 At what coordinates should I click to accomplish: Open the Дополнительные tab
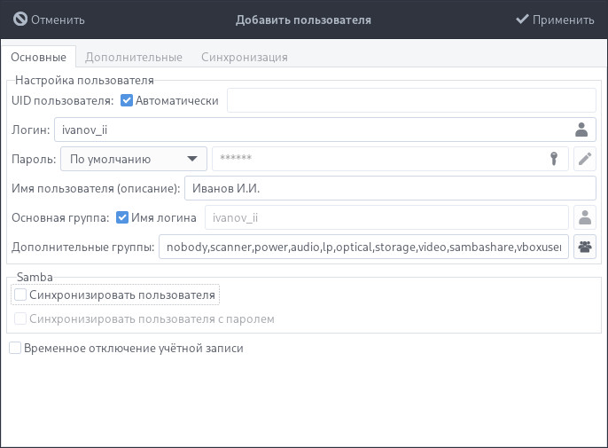(133, 57)
